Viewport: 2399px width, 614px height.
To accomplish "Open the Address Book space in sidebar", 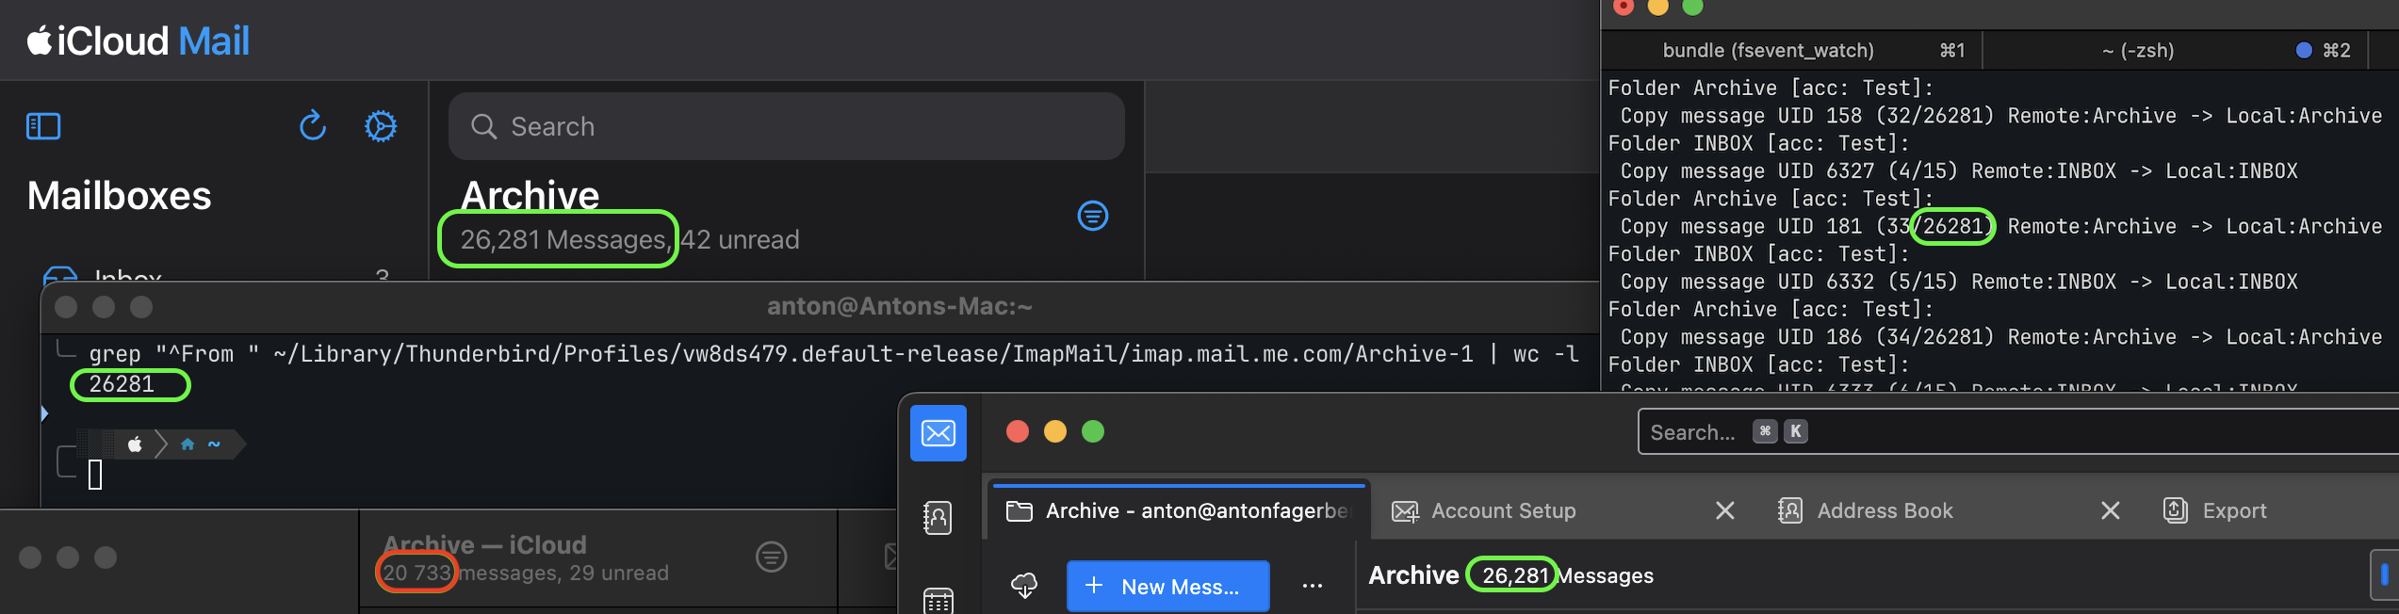I will coord(938,517).
